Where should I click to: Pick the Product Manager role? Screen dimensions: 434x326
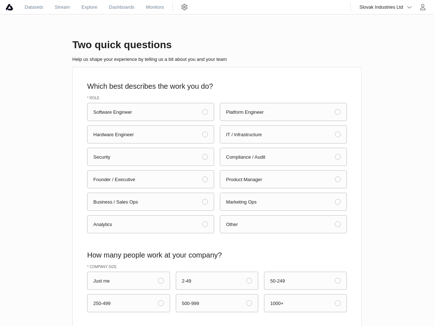283,179
